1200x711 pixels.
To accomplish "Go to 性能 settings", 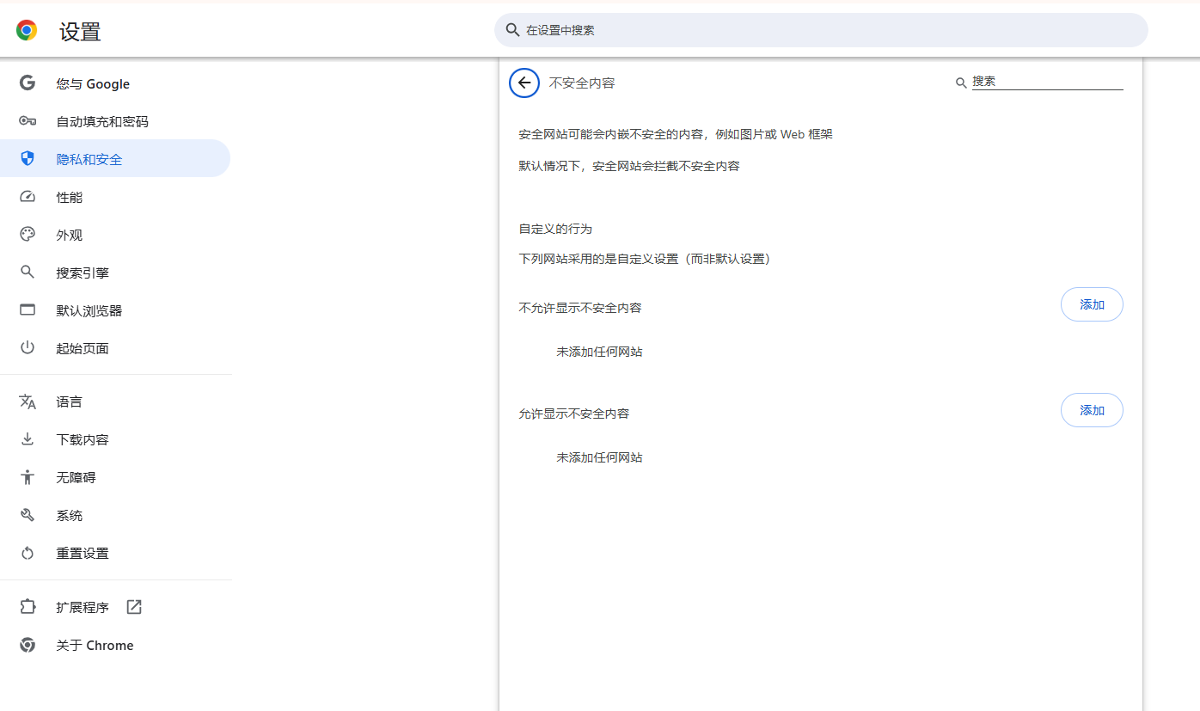I will coord(115,197).
